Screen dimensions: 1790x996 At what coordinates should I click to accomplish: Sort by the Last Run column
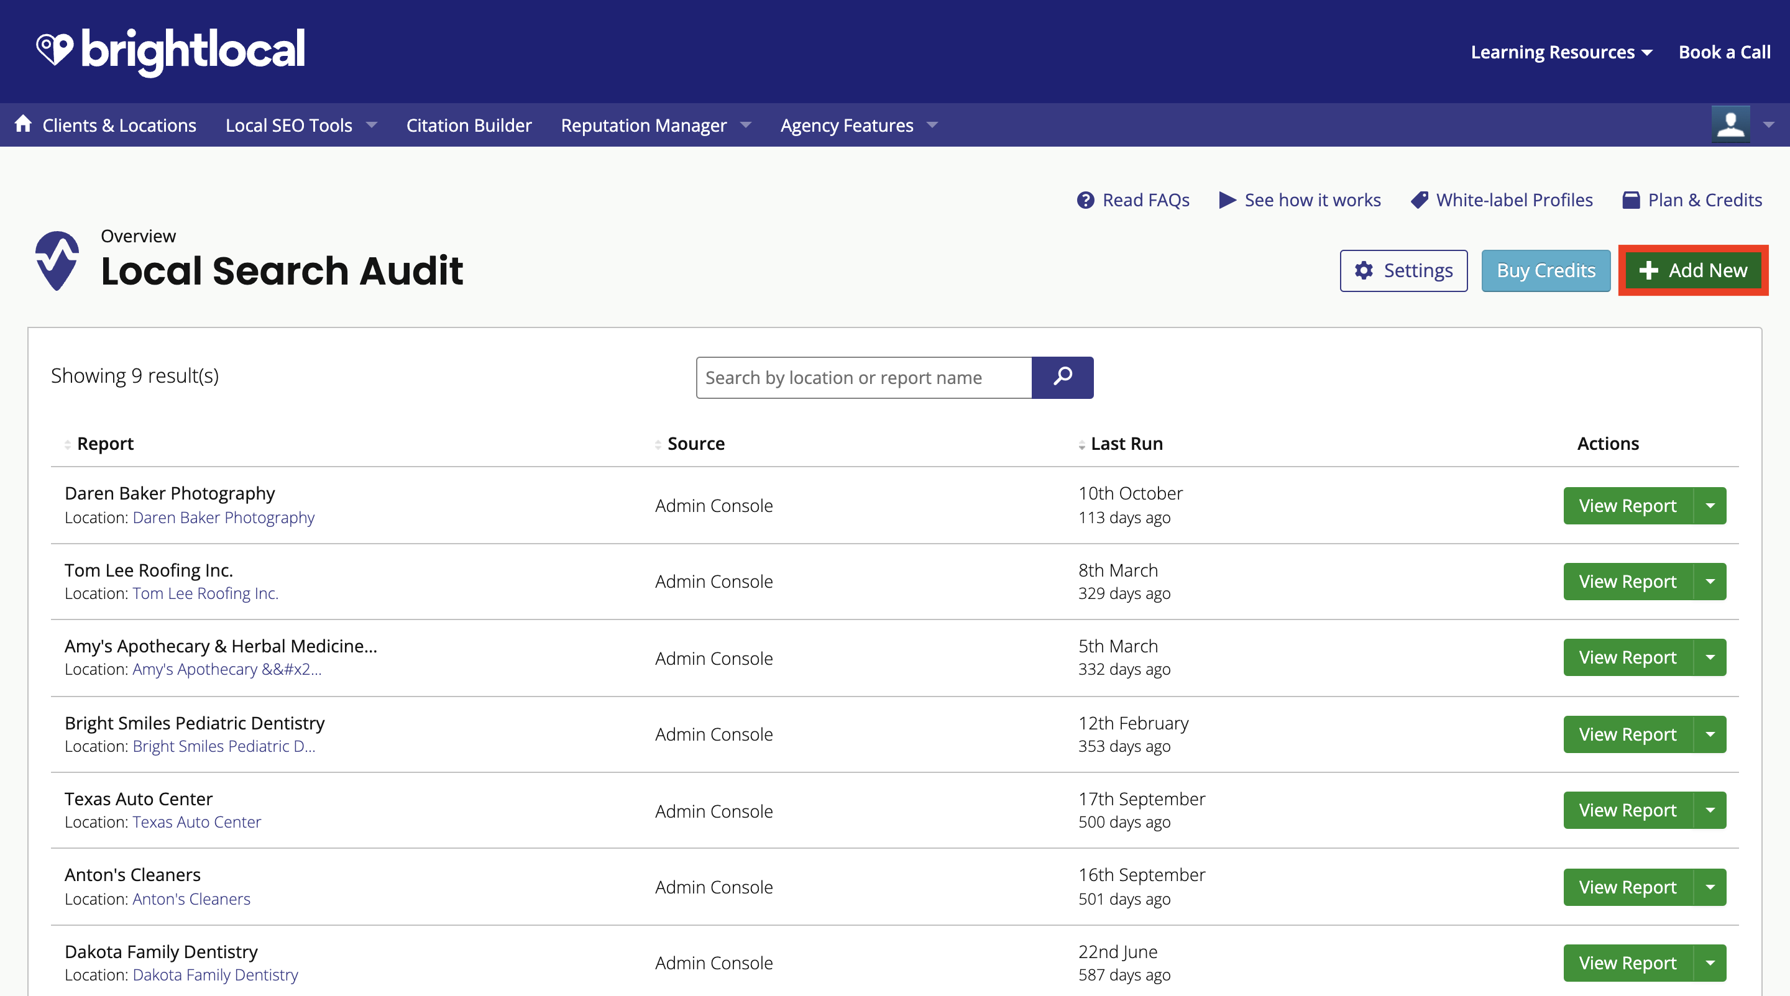pos(1120,444)
